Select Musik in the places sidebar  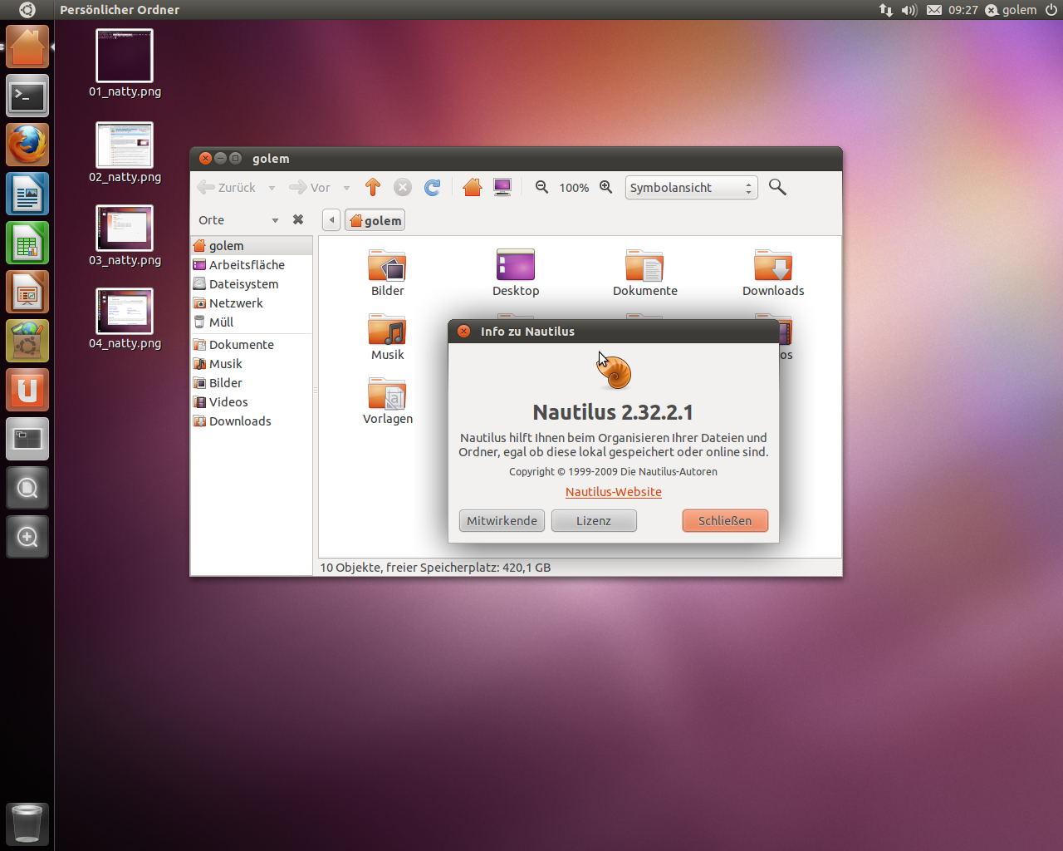[x=224, y=363]
